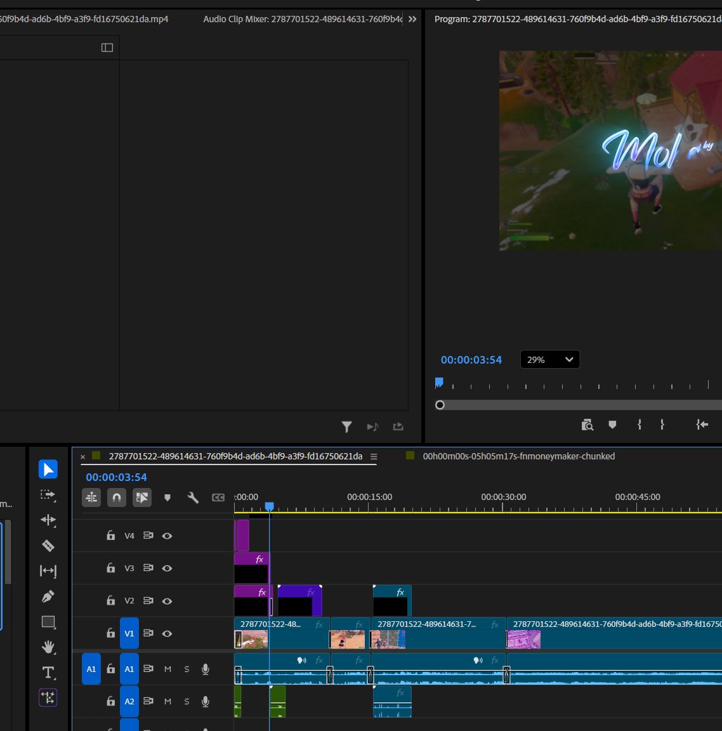Toggle the CC caption track button
This screenshot has width=722, height=731.
(x=218, y=497)
